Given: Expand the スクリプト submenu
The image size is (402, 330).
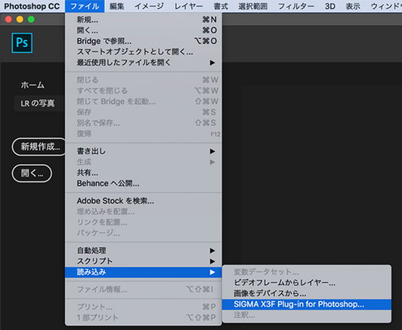Looking at the screenshot, I should click(143, 261).
